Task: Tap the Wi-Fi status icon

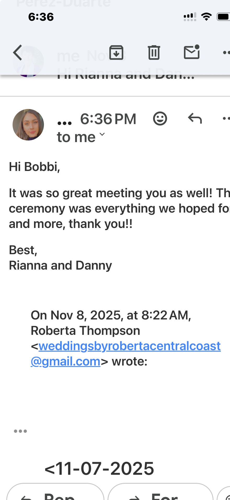Action: (206, 17)
